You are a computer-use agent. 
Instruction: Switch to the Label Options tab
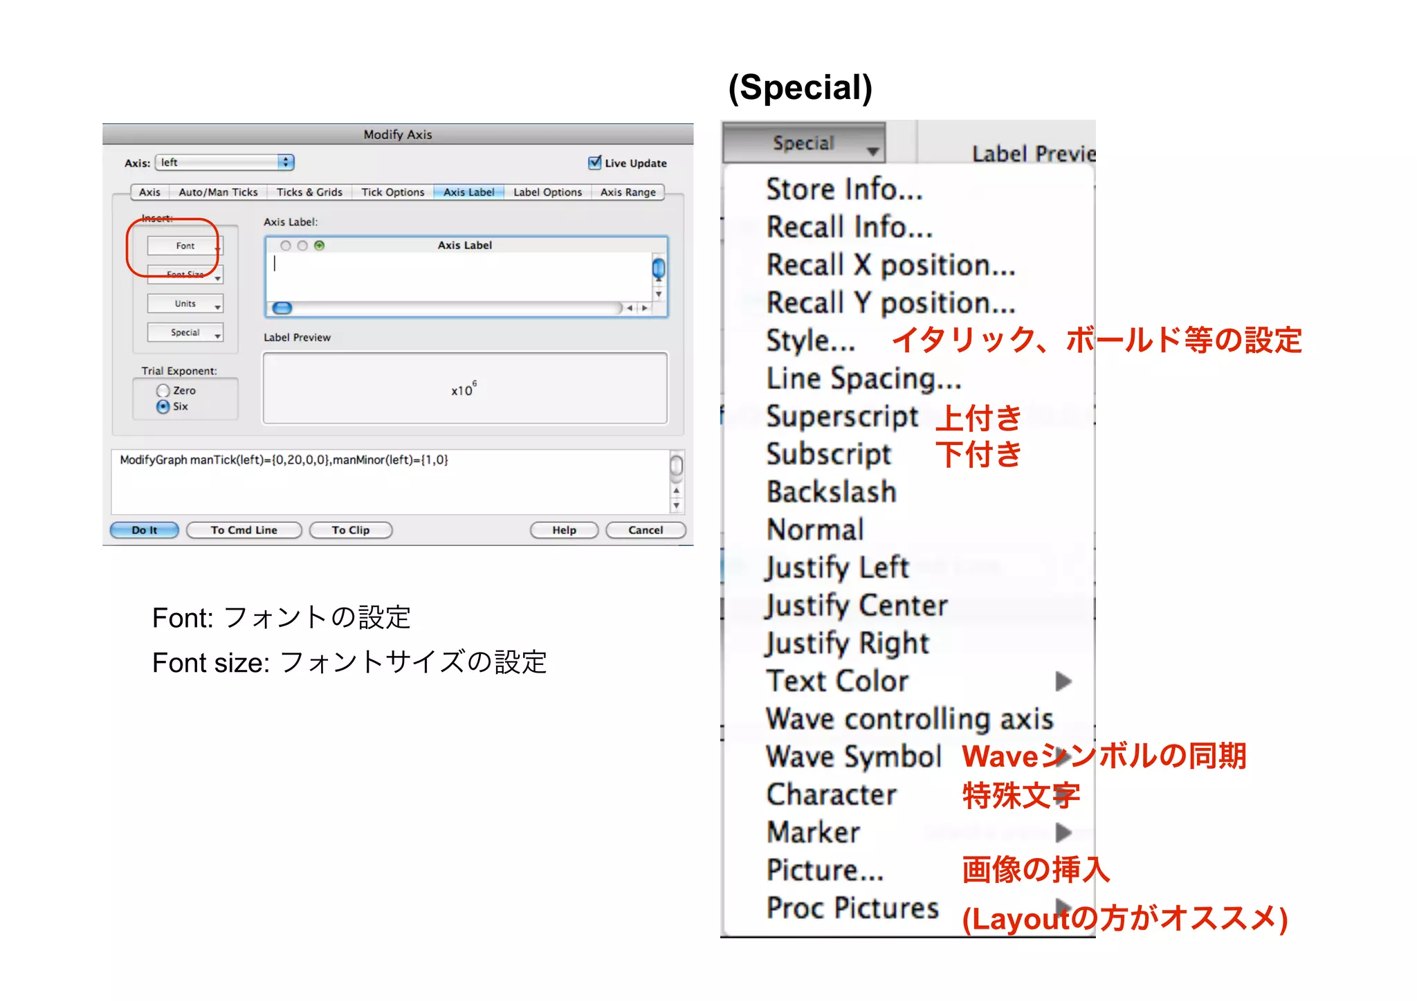pyautogui.click(x=547, y=192)
